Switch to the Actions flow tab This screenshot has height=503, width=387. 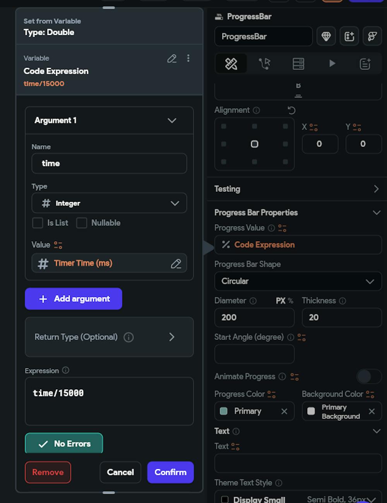point(265,63)
